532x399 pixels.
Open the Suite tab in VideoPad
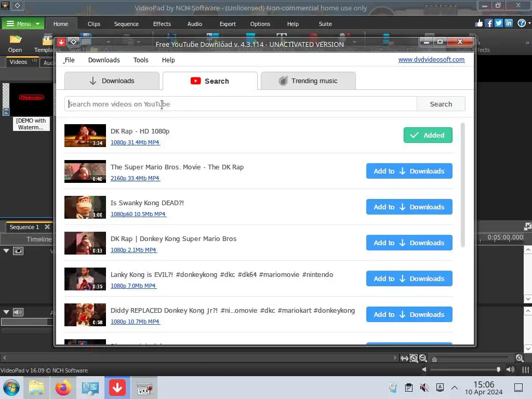pos(325,24)
